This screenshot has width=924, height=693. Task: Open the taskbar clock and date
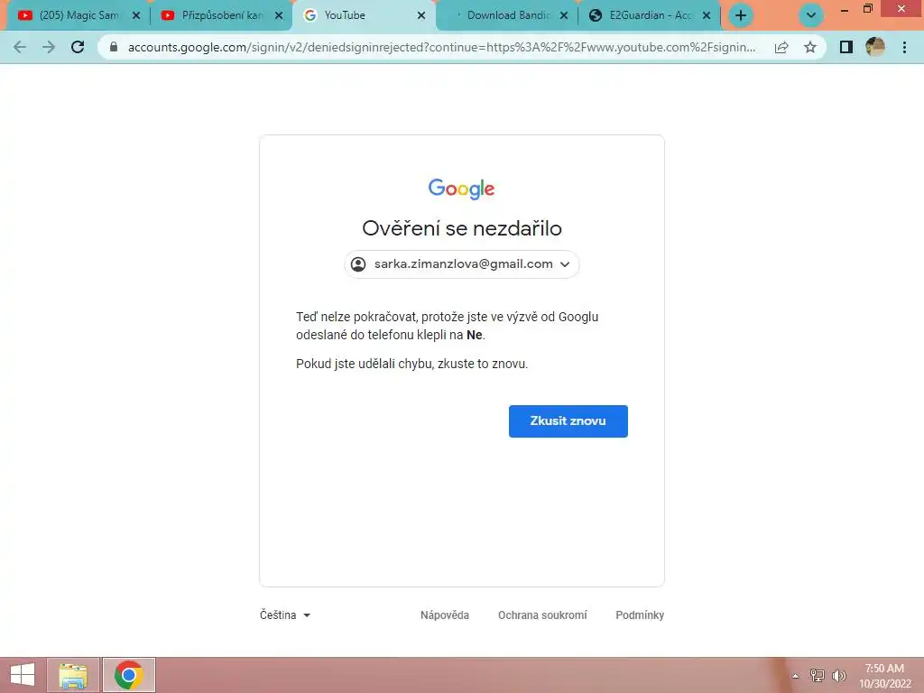884,676
